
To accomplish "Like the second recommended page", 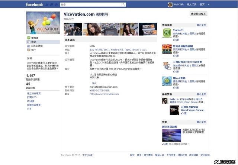I will tap(176, 56).
